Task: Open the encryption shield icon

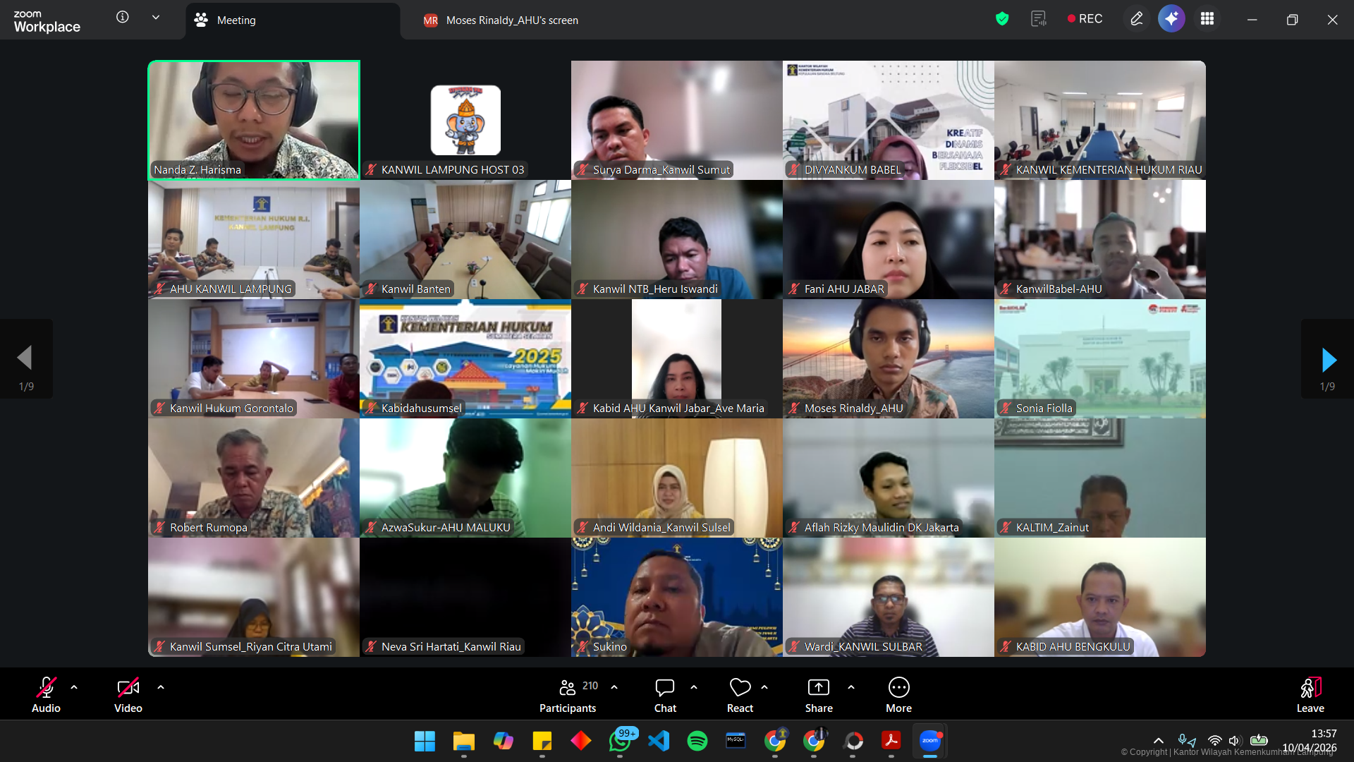Action: click(1001, 19)
